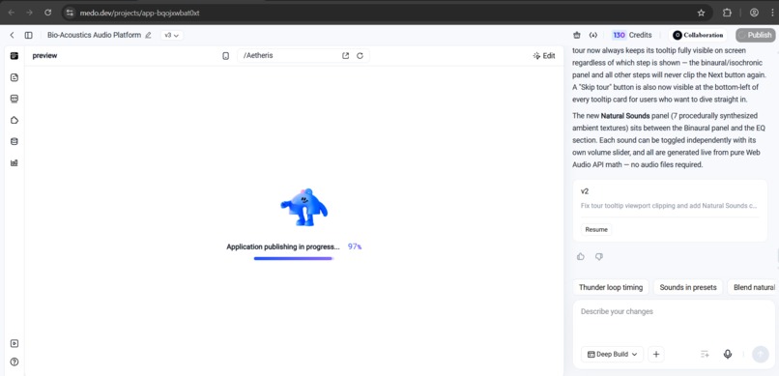Click the prompt enhance icon left of the microphone
The width and height of the screenshot is (779, 376).
click(705, 354)
